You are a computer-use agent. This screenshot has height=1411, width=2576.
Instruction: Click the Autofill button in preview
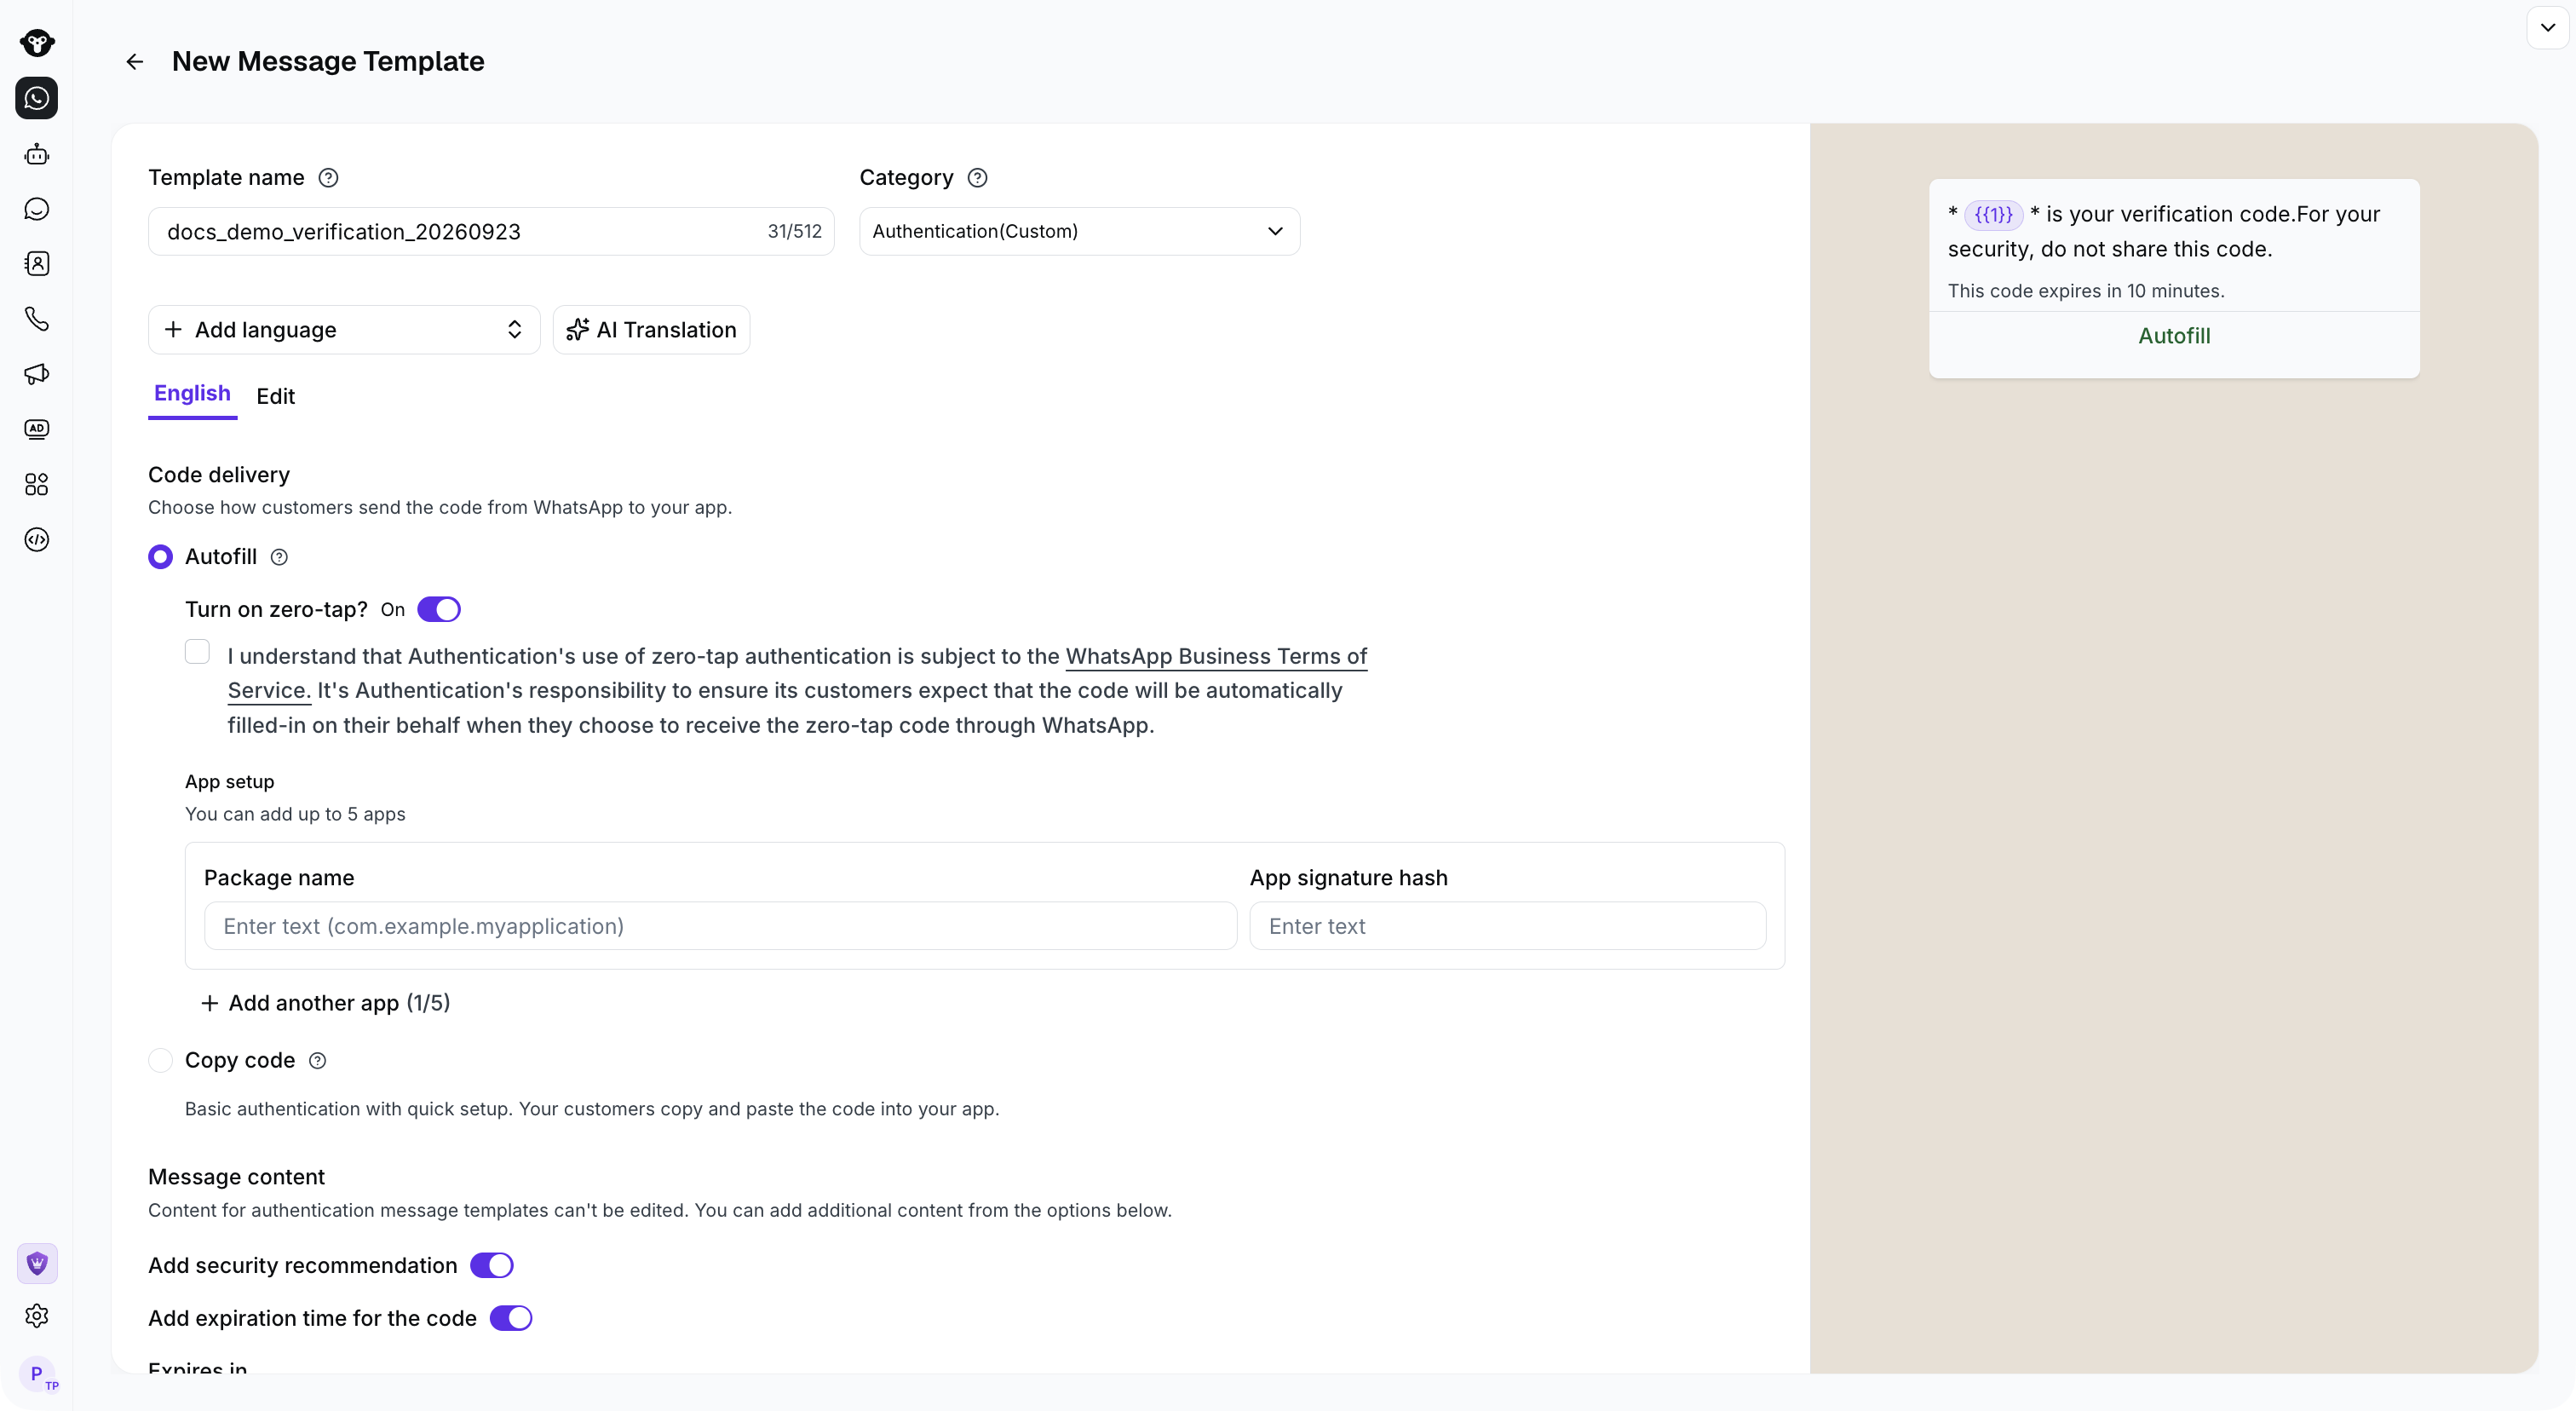[x=2174, y=336]
